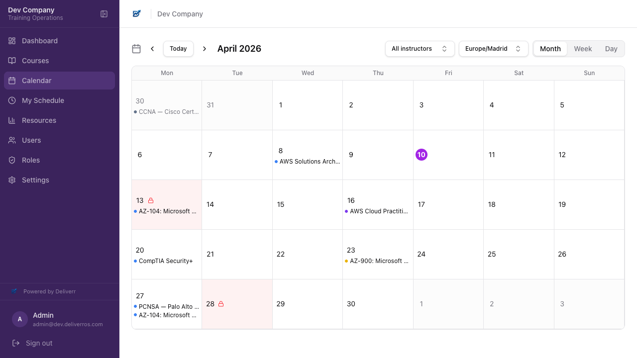Open the AZ-900 Microsoft event on the 23rd
637x358 pixels.
(378, 261)
